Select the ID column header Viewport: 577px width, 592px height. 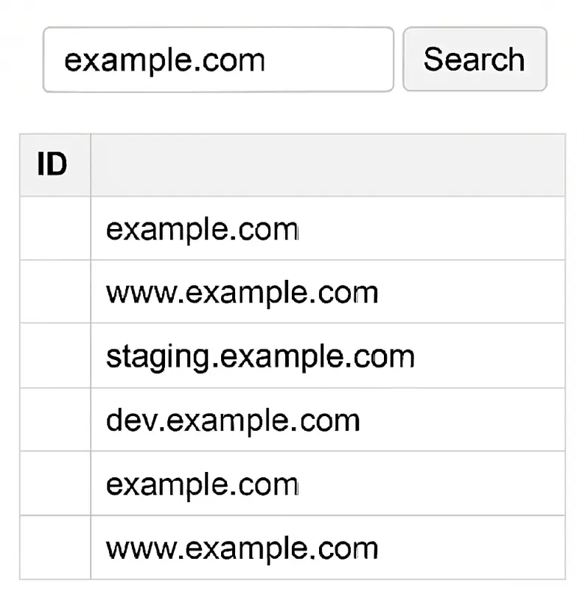tap(54, 164)
